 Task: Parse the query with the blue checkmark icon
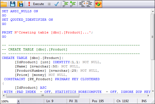pos(57,4)
